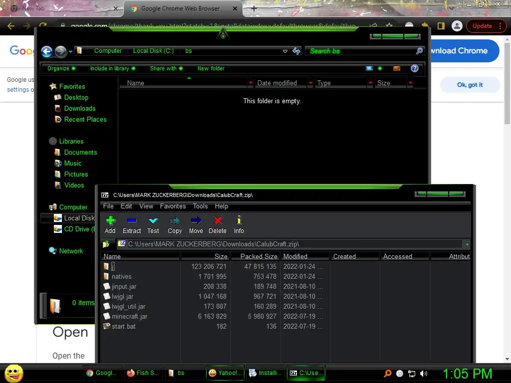Click New folder in Explorer toolbar
511x383 pixels.
coord(211,68)
